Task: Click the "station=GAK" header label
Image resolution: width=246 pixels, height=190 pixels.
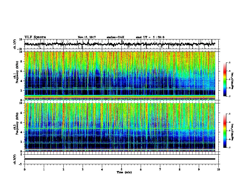Action: 116,37
